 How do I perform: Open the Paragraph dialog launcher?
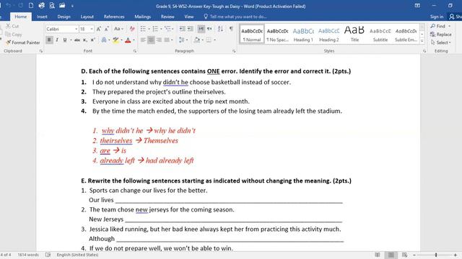click(x=234, y=51)
